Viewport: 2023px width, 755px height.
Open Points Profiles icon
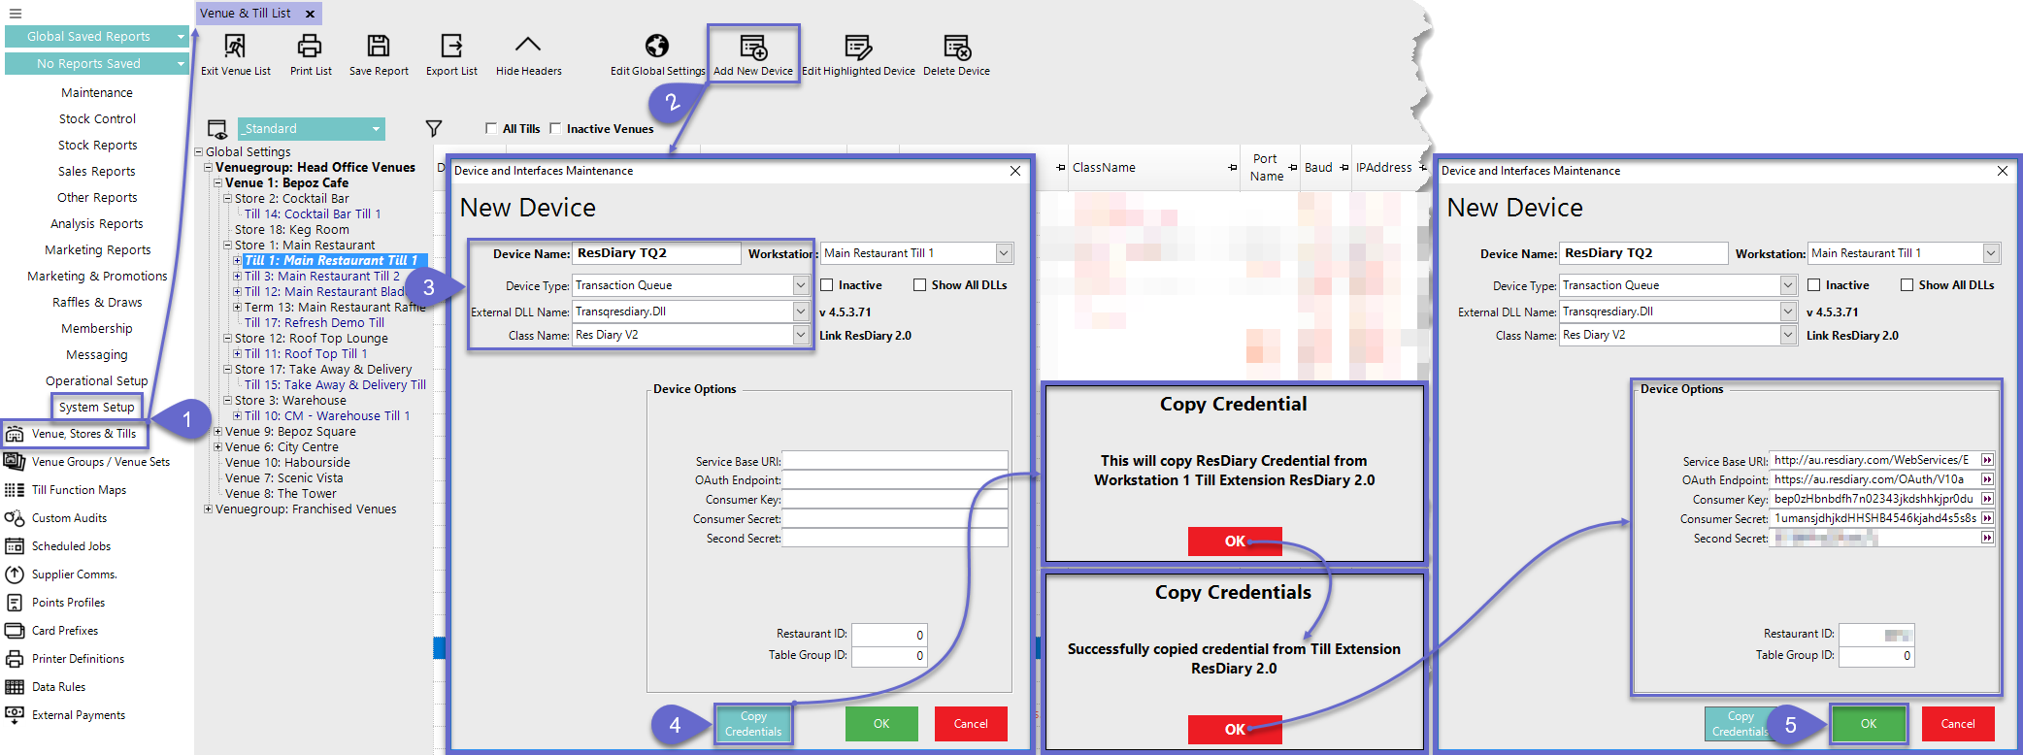pos(15,603)
